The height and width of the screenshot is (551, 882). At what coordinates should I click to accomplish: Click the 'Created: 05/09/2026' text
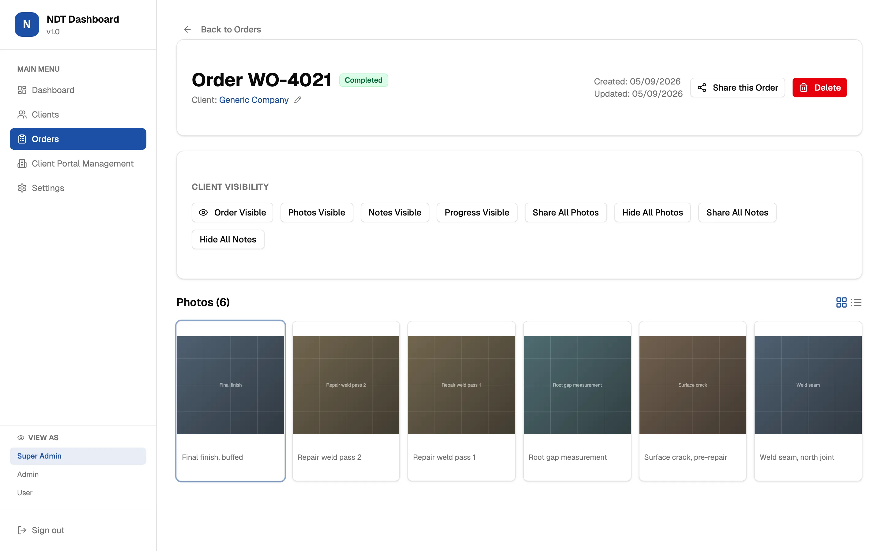coord(637,81)
